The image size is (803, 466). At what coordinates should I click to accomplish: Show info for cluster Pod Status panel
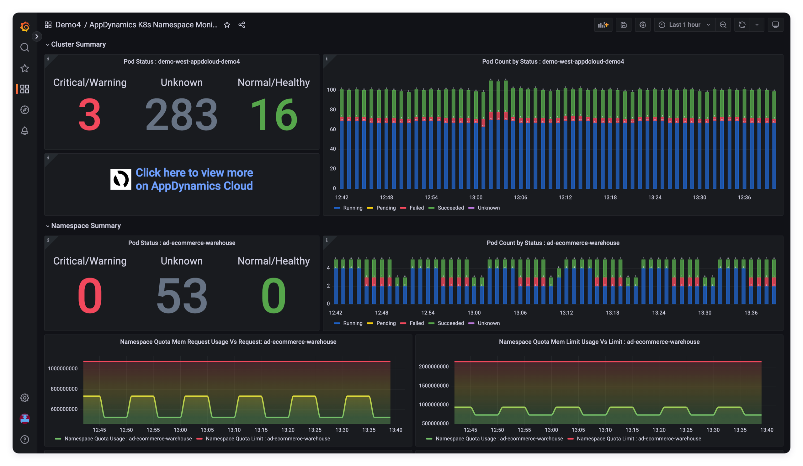click(48, 59)
